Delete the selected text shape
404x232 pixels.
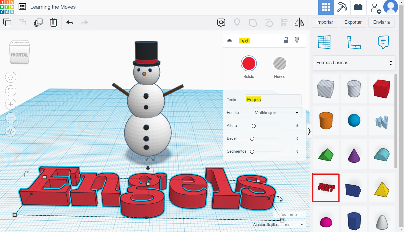[54, 22]
